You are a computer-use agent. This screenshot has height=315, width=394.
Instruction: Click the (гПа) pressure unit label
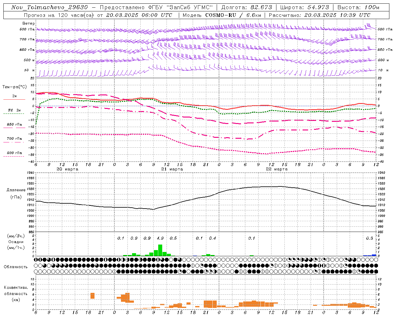point(16,197)
